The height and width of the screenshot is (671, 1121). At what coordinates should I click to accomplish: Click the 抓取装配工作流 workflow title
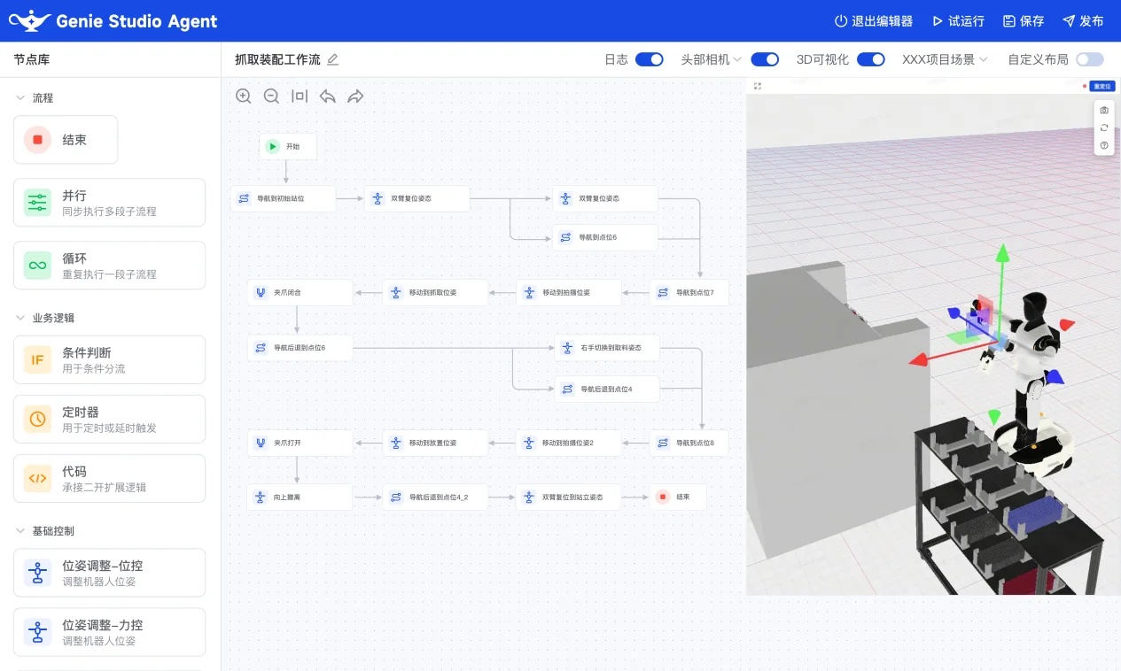tap(277, 59)
